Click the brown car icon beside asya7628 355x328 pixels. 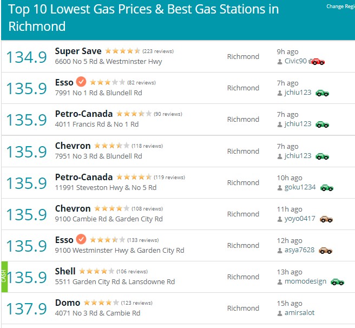pyautogui.click(x=325, y=250)
